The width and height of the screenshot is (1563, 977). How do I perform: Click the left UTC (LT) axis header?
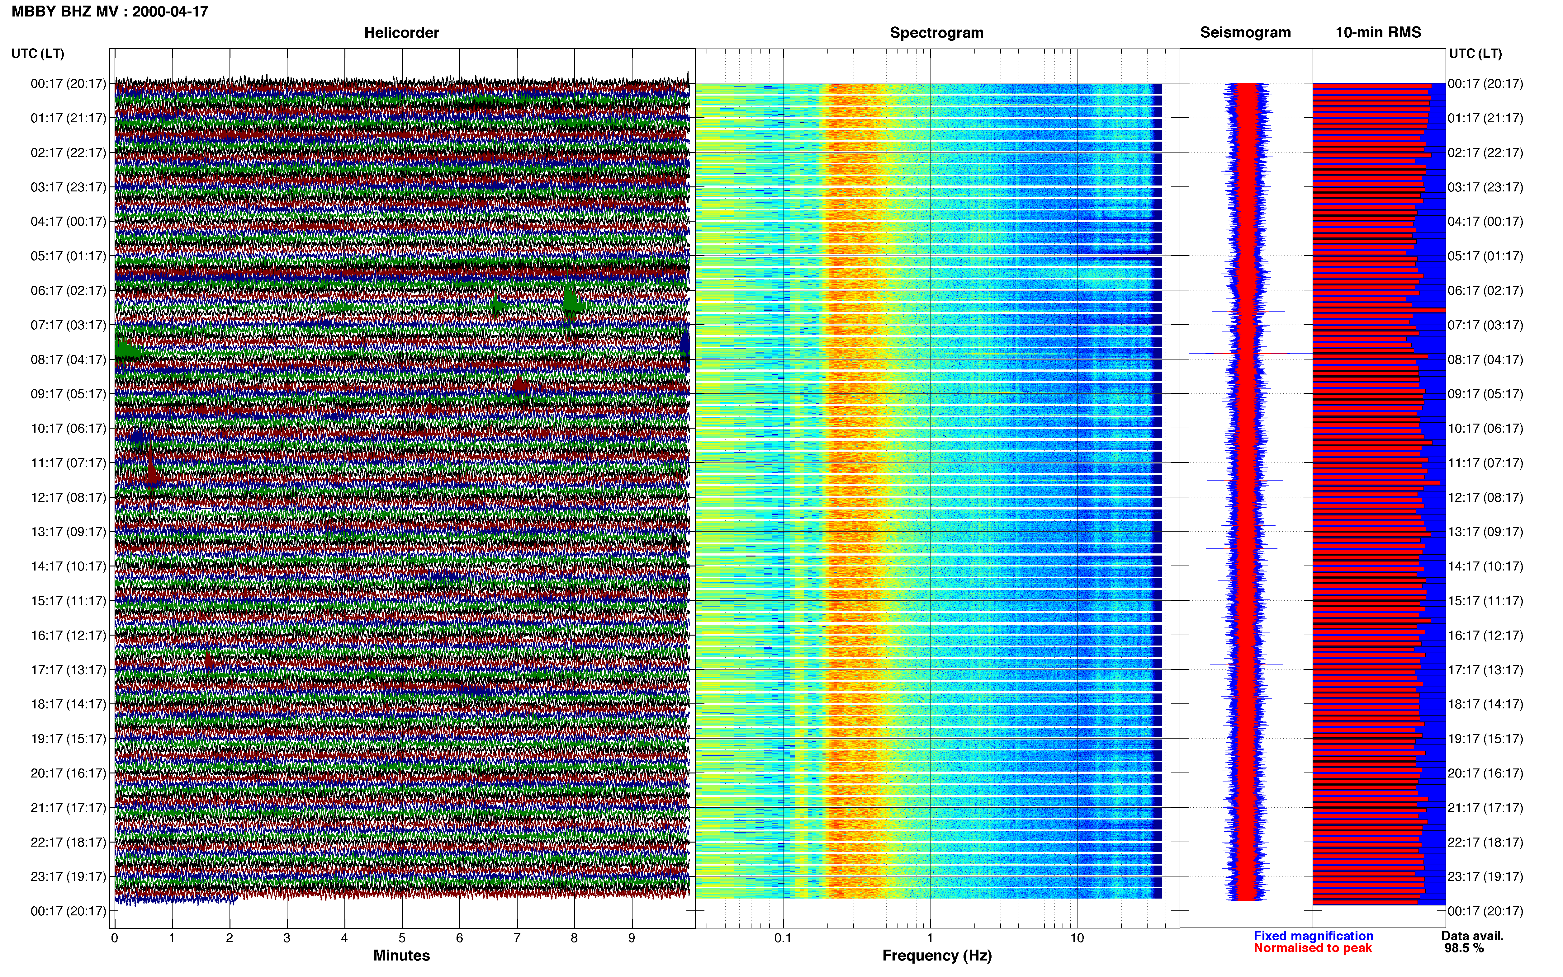tap(38, 54)
